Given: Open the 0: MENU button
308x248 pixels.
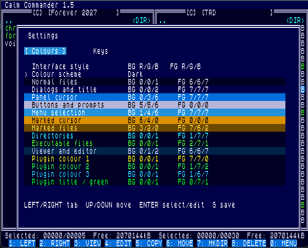Looking at the screenshot, I should 283,243.
